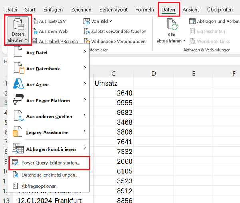The image size is (240, 203).
Task: Expand Aus anderen Quellen submenu arrow
Action: pyautogui.click(x=84, y=115)
